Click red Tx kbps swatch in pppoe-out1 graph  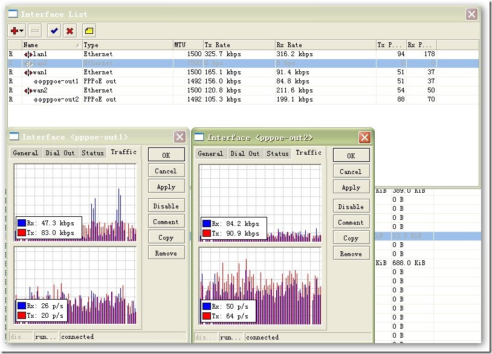22,233
